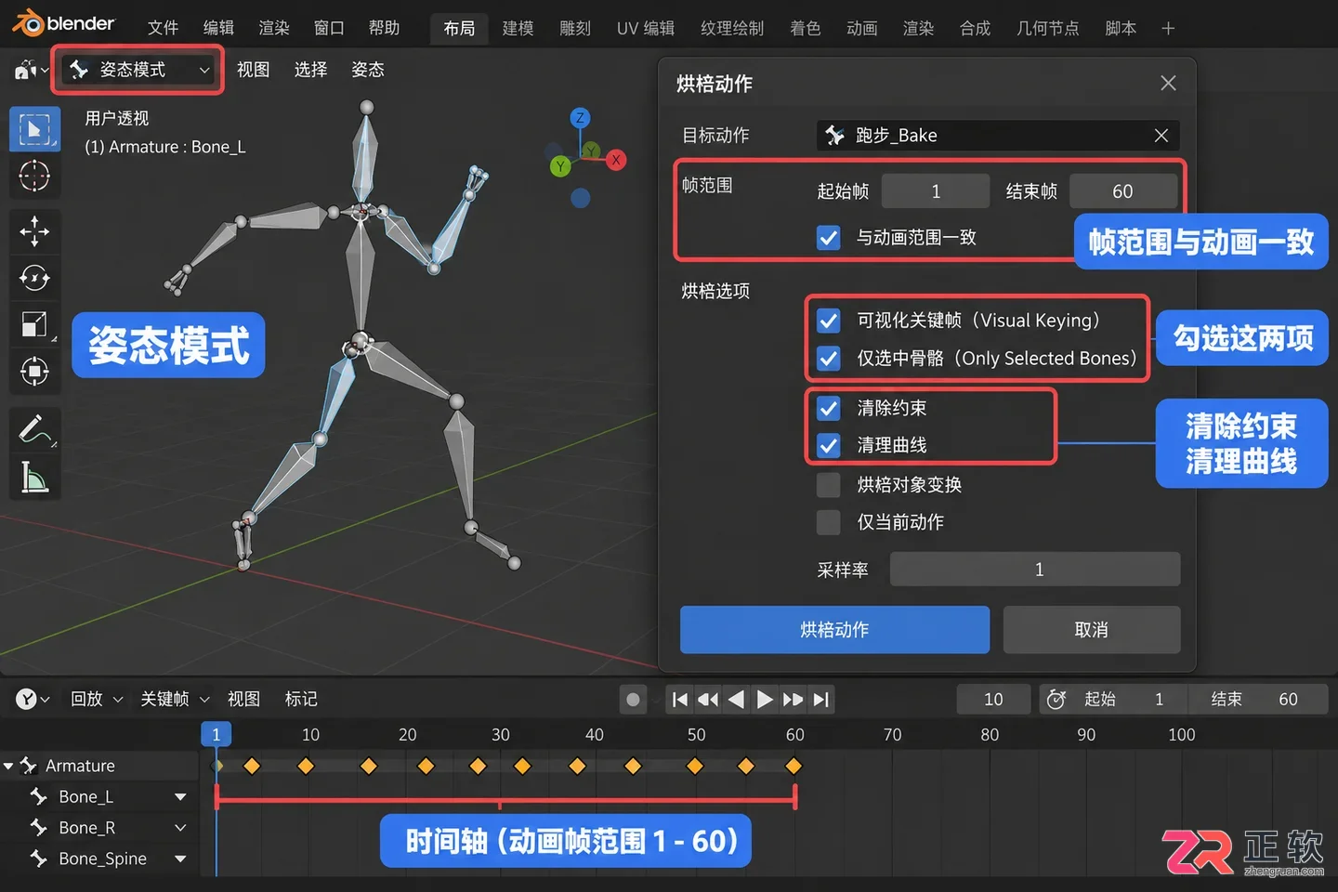Jump to the end frame

(820, 699)
